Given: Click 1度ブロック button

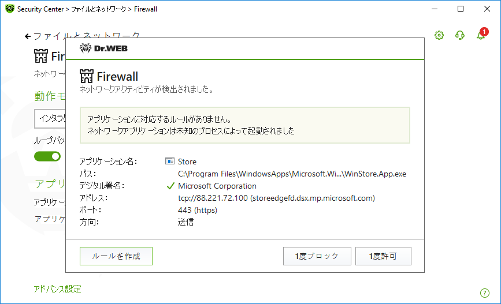Looking at the screenshot, I should coord(317,256).
